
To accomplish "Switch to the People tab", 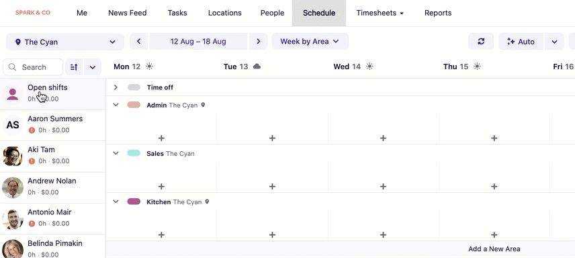I will click(x=272, y=13).
